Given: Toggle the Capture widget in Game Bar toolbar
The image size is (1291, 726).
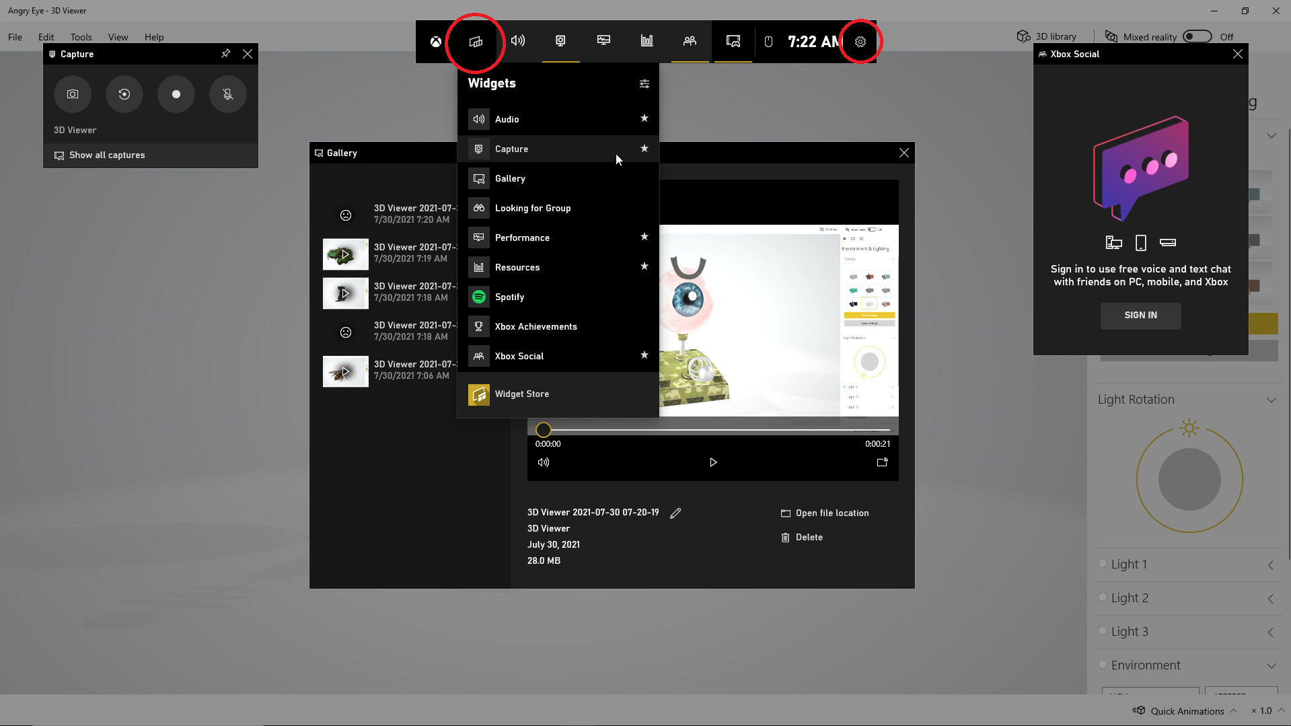Looking at the screenshot, I should (560, 41).
